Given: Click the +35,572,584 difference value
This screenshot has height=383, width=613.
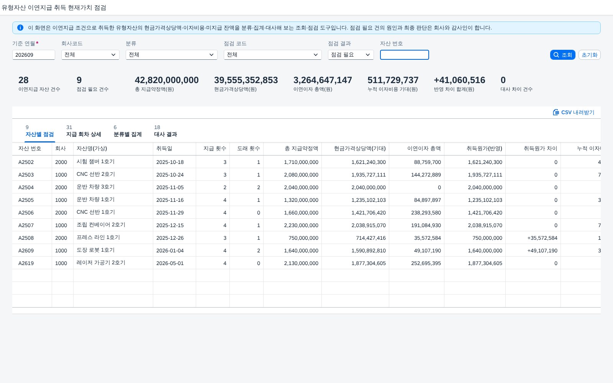Looking at the screenshot, I should click(x=542, y=238).
